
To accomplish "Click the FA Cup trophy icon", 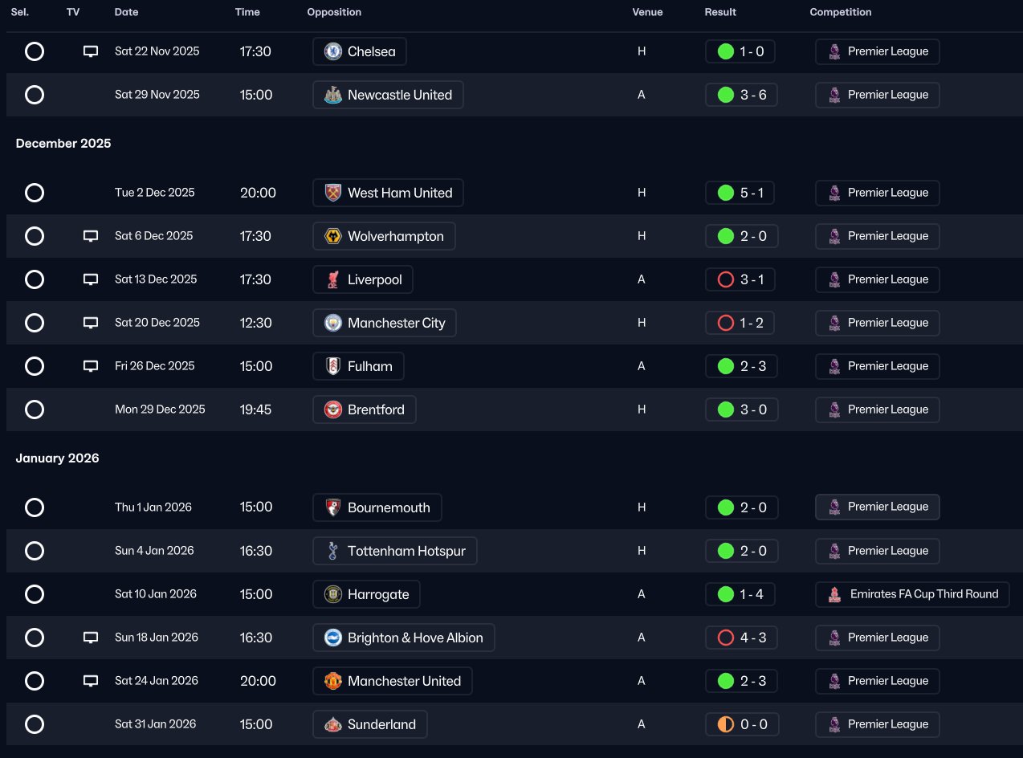I will click(834, 594).
